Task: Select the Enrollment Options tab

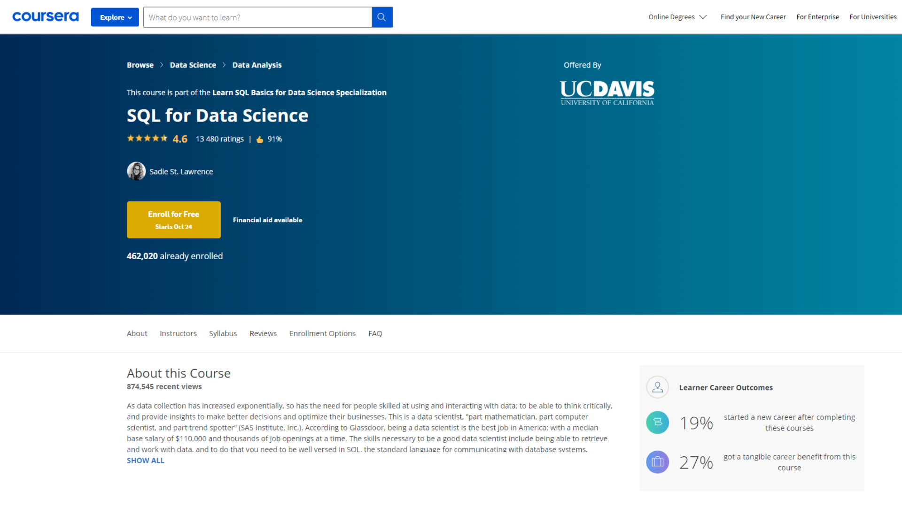Action: point(322,333)
